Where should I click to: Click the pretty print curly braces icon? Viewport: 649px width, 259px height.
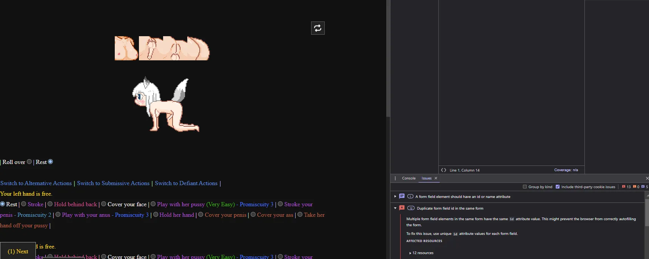pyautogui.click(x=444, y=170)
